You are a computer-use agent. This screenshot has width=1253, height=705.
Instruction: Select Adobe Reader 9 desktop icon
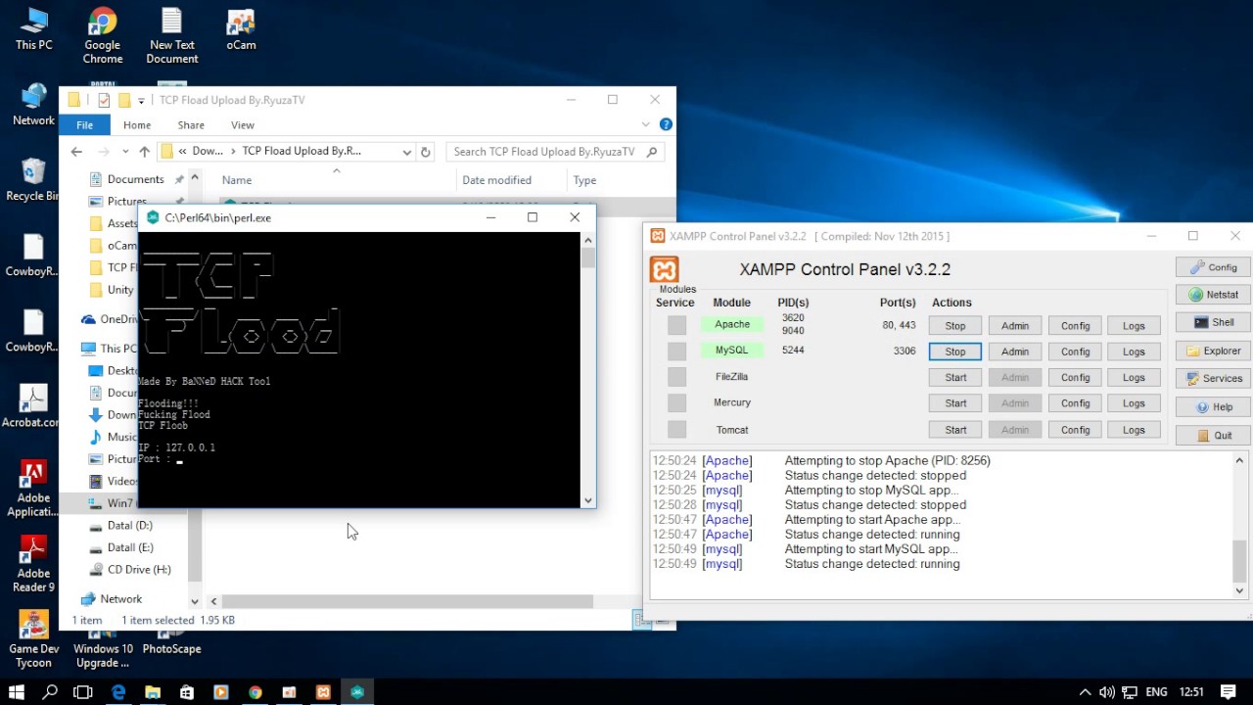point(33,563)
